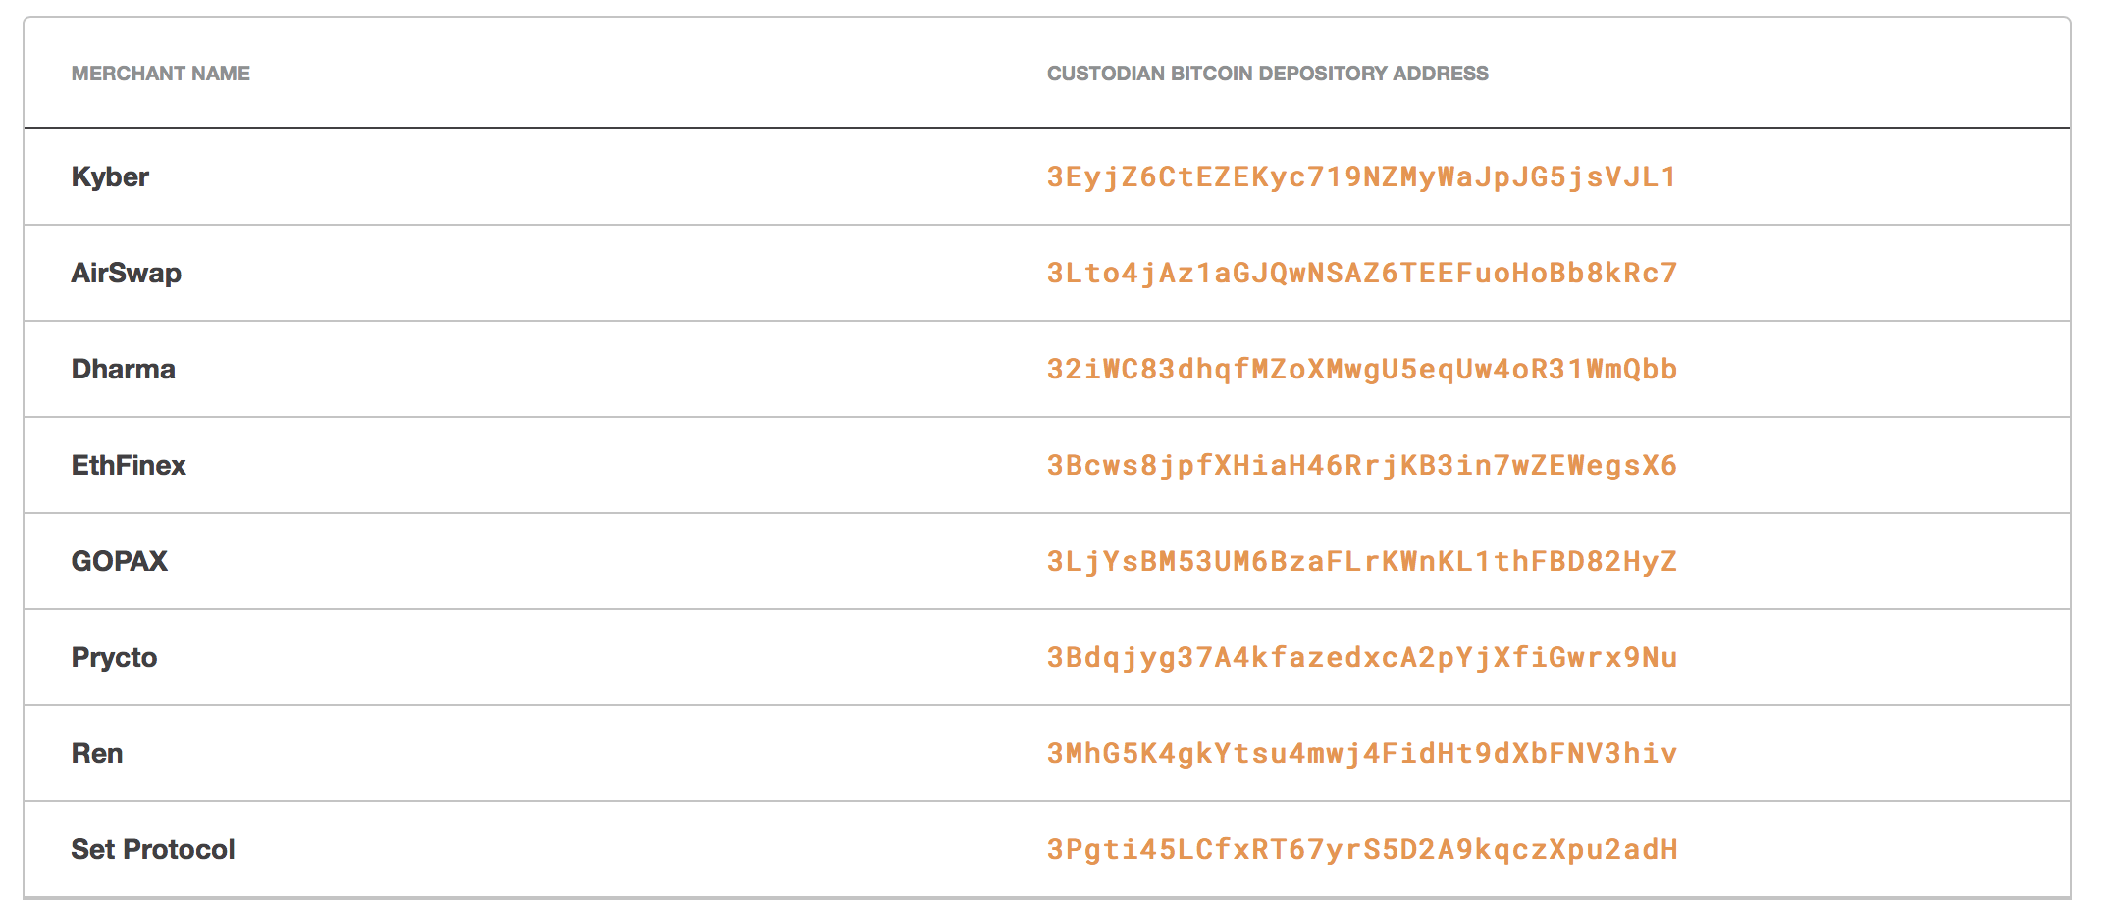Image resolution: width=2108 pixels, height=904 pixels.
Task: Select the Prycto merchant name
Action: coord(114,657)
